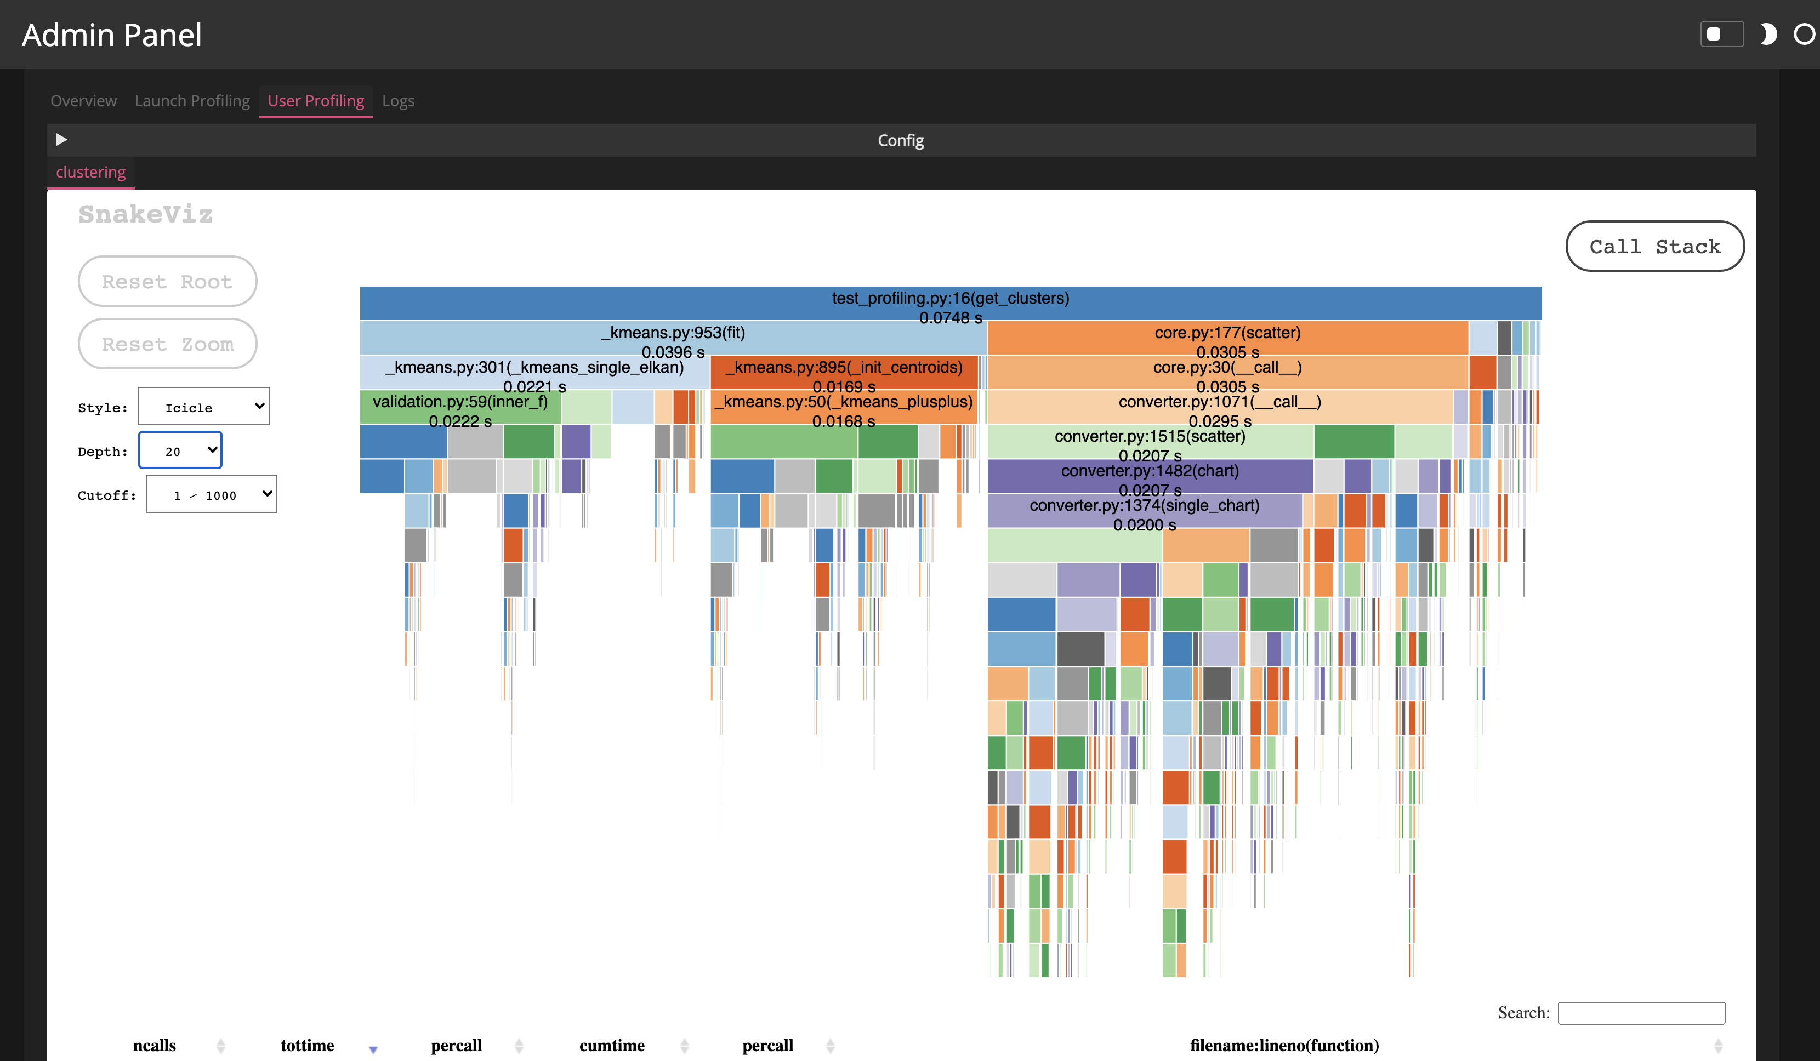Viewport: 1820px width, 1061px height.
Task: Click the play/run profiling icon
Action: tap(61, 139)
